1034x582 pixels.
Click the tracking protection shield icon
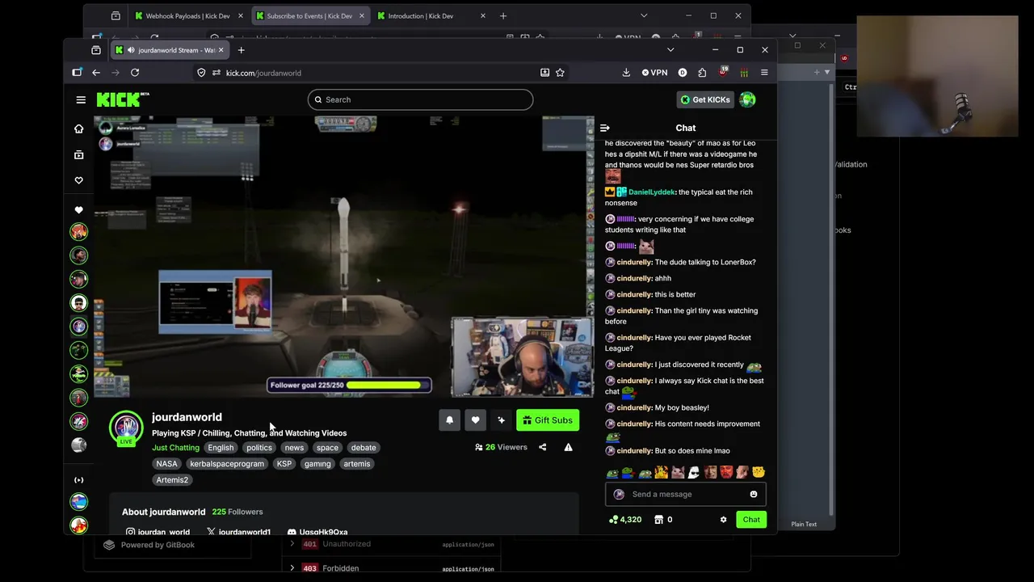(x=201, y=73)
